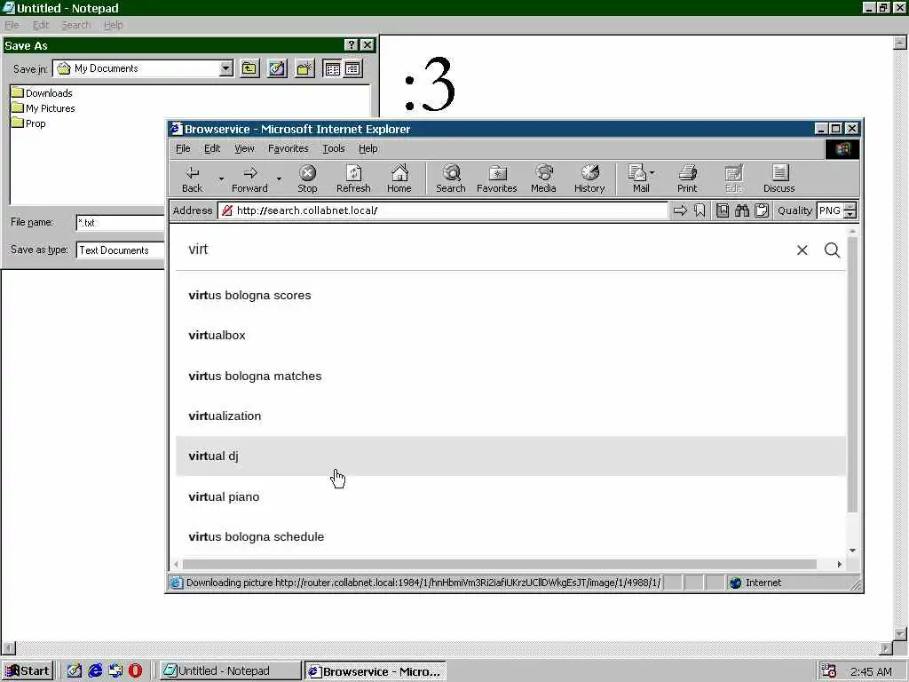
Task: Print the current page
Action: pyautogui.click(x=687, y=178)
